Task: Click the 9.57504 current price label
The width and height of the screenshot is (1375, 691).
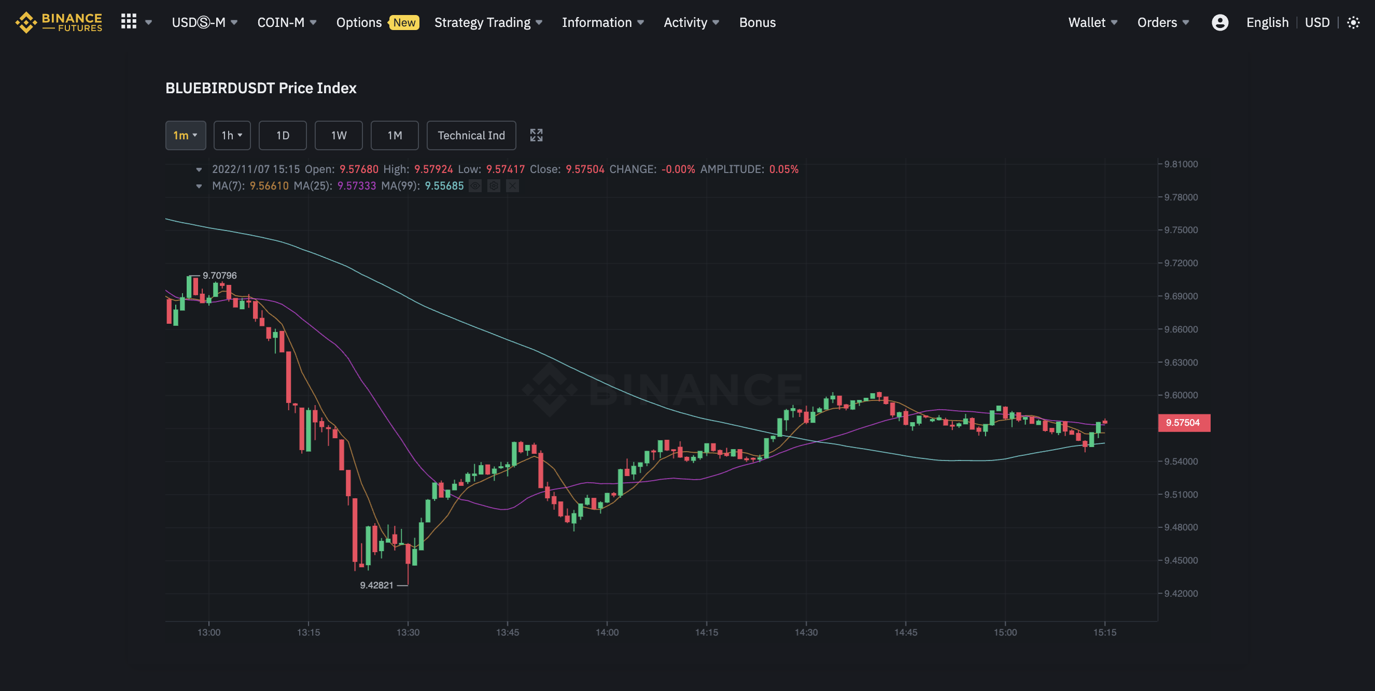Action: tap(1183, 423)
